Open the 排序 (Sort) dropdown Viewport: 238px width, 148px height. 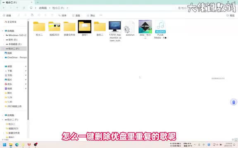[62, 15]
